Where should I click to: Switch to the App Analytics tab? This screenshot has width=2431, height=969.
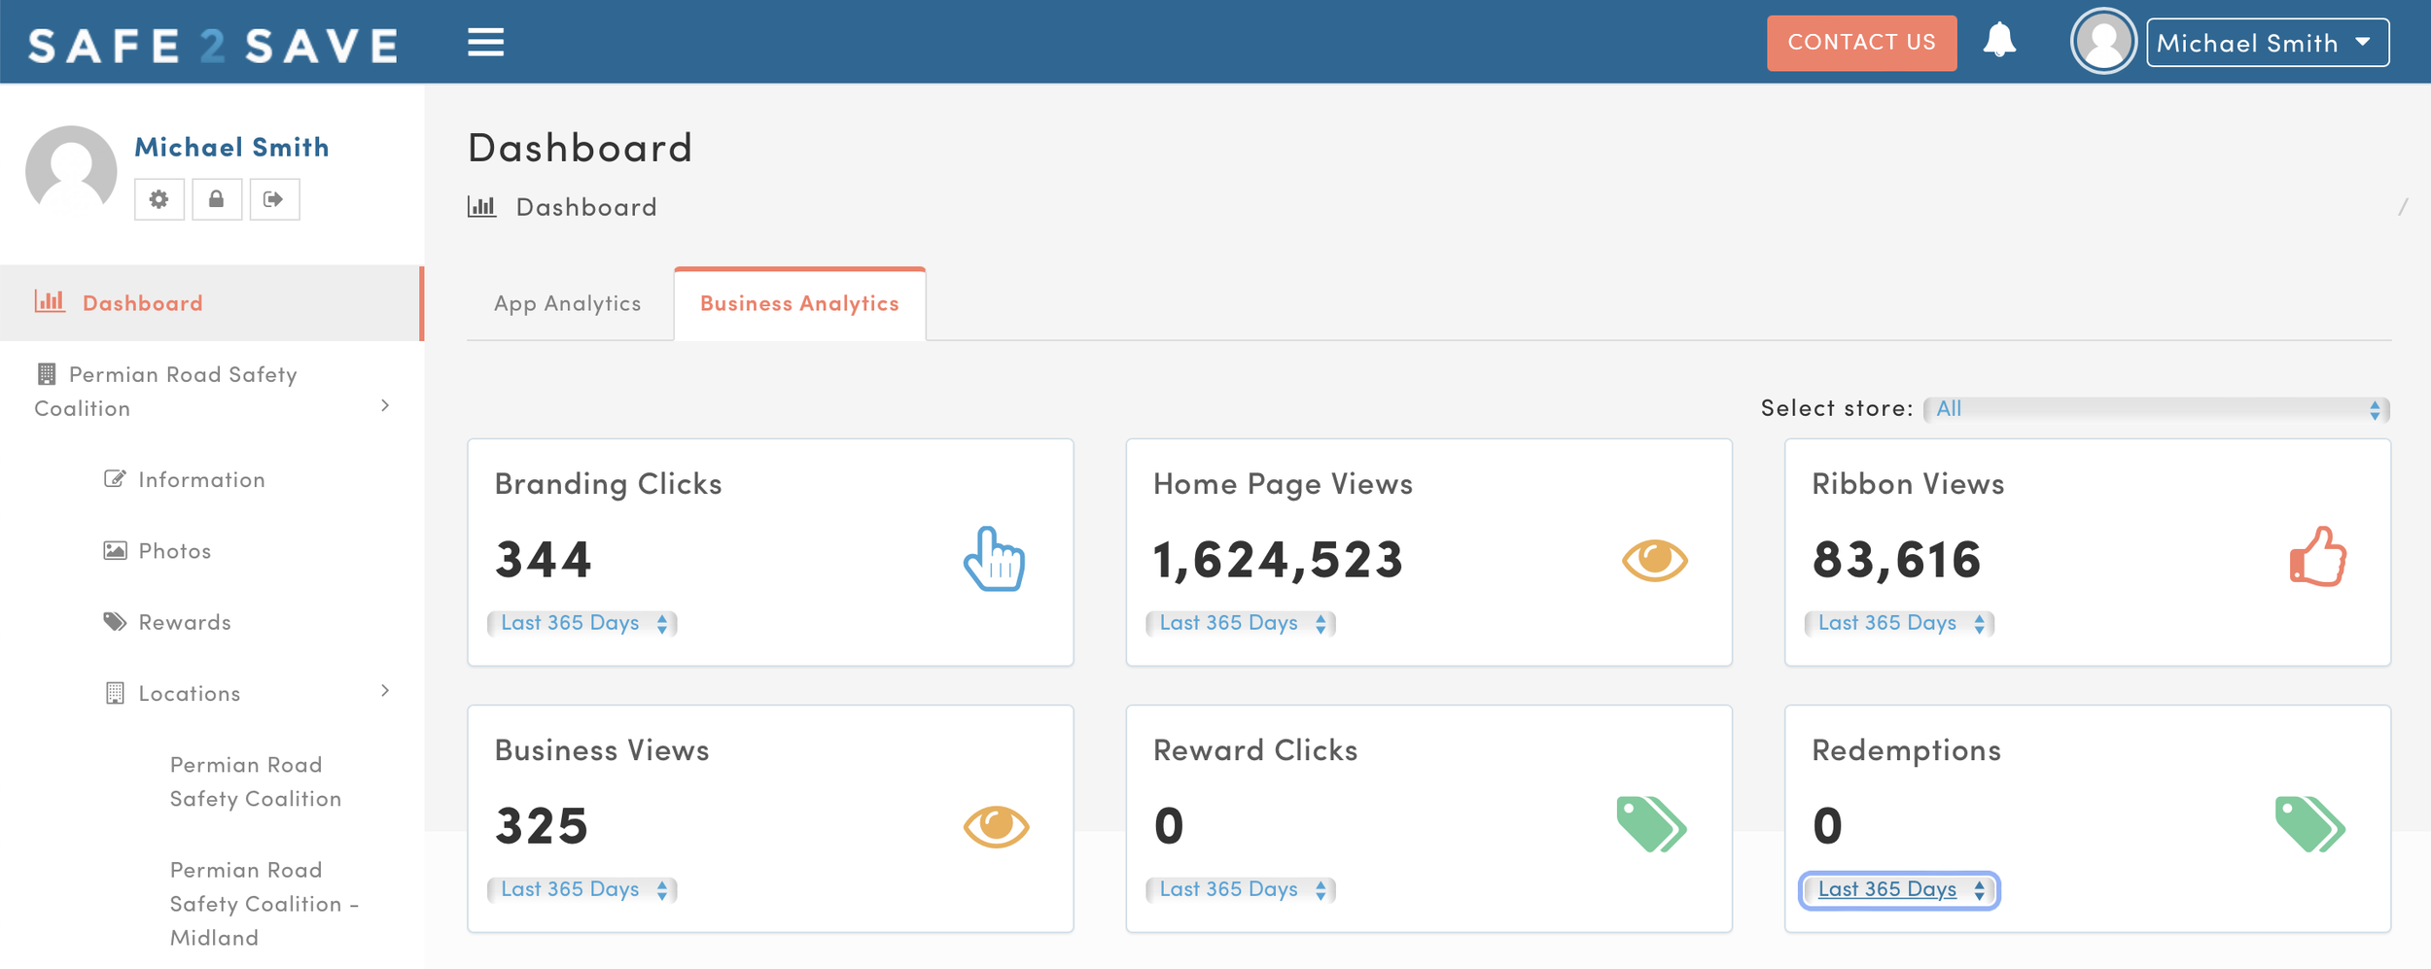point(568,303)
